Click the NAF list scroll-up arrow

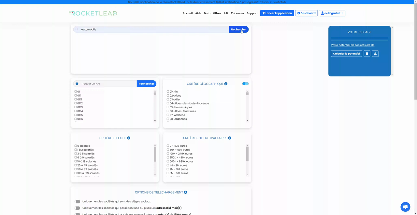tap(155, 91)
